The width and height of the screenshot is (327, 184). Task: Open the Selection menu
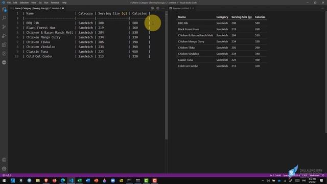[x=24, y=3]
